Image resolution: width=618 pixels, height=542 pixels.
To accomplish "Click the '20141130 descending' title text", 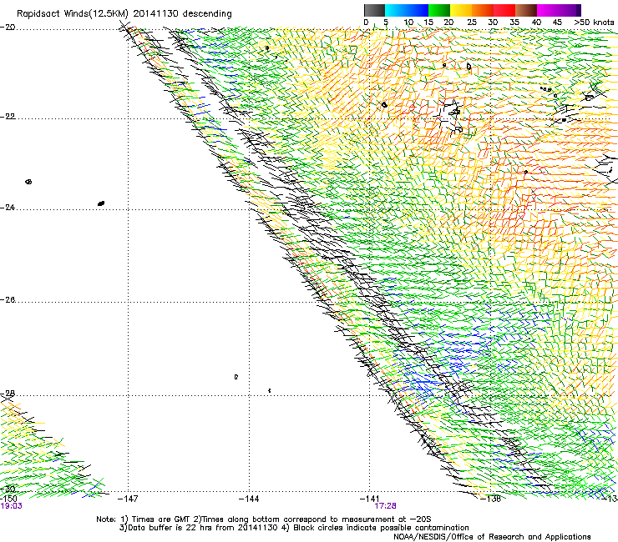I will [x=183, y=14].
